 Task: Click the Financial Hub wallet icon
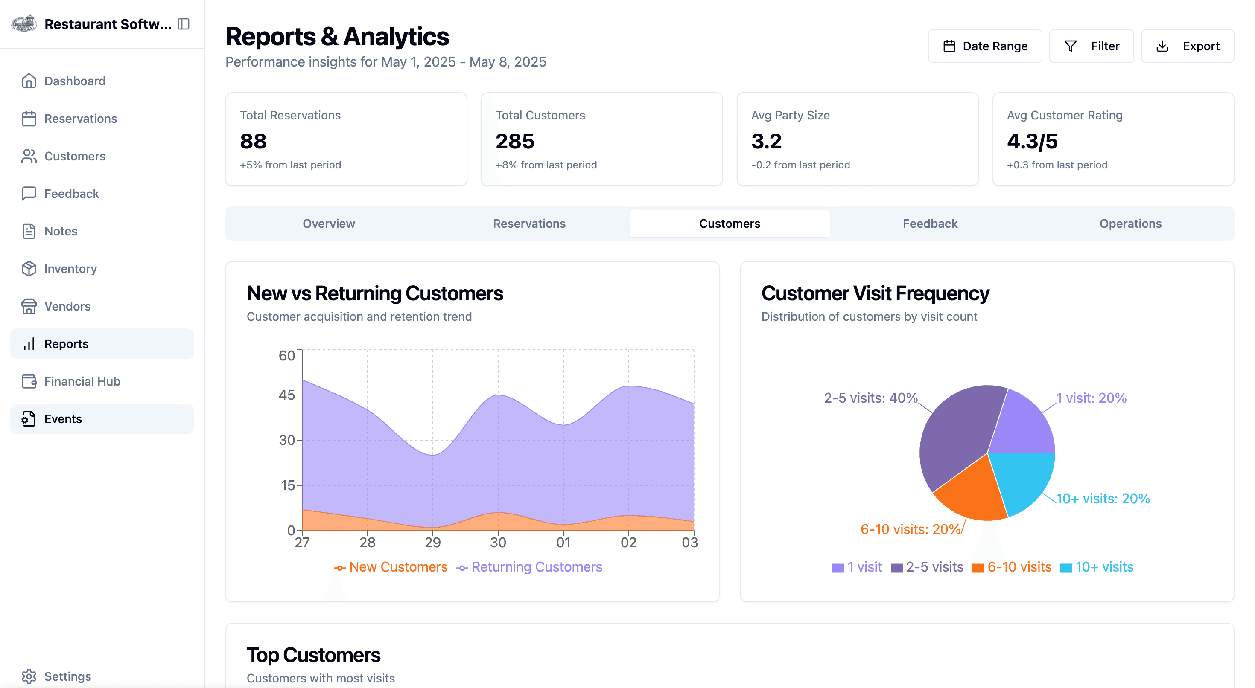(29, 381)
